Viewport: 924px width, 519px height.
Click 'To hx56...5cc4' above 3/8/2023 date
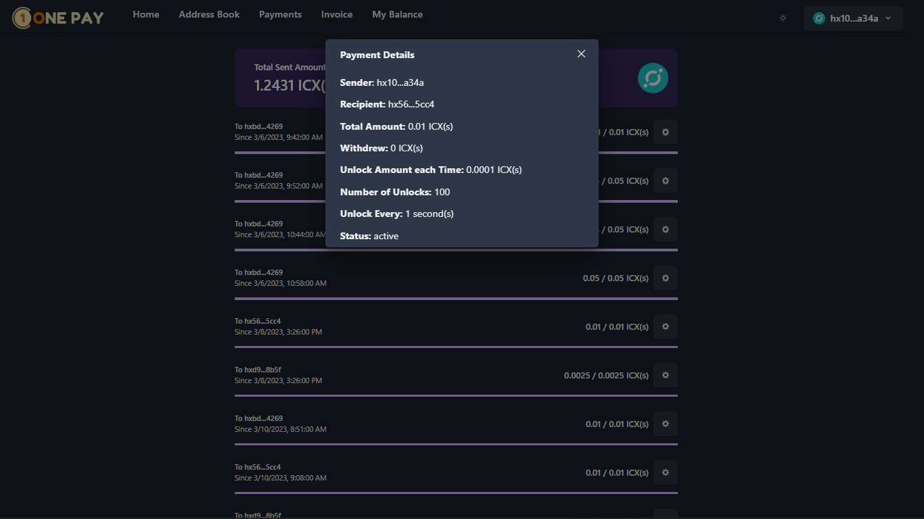coord(258,321)
